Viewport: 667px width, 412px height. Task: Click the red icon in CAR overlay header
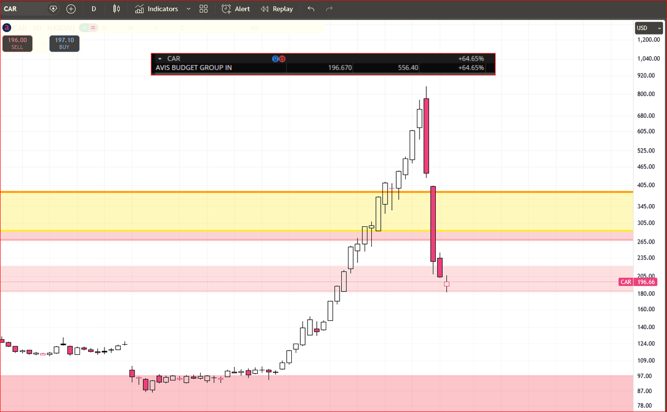282,58
